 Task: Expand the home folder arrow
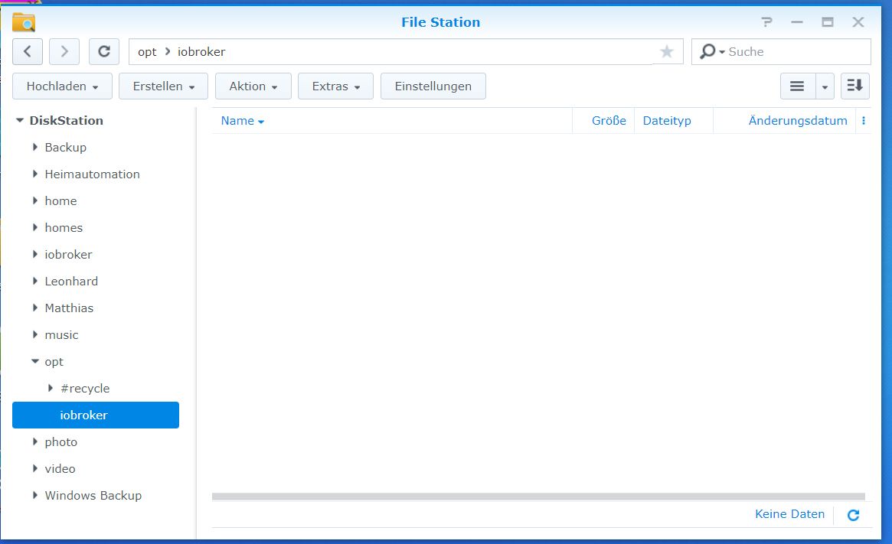click(x=35, y=200)
